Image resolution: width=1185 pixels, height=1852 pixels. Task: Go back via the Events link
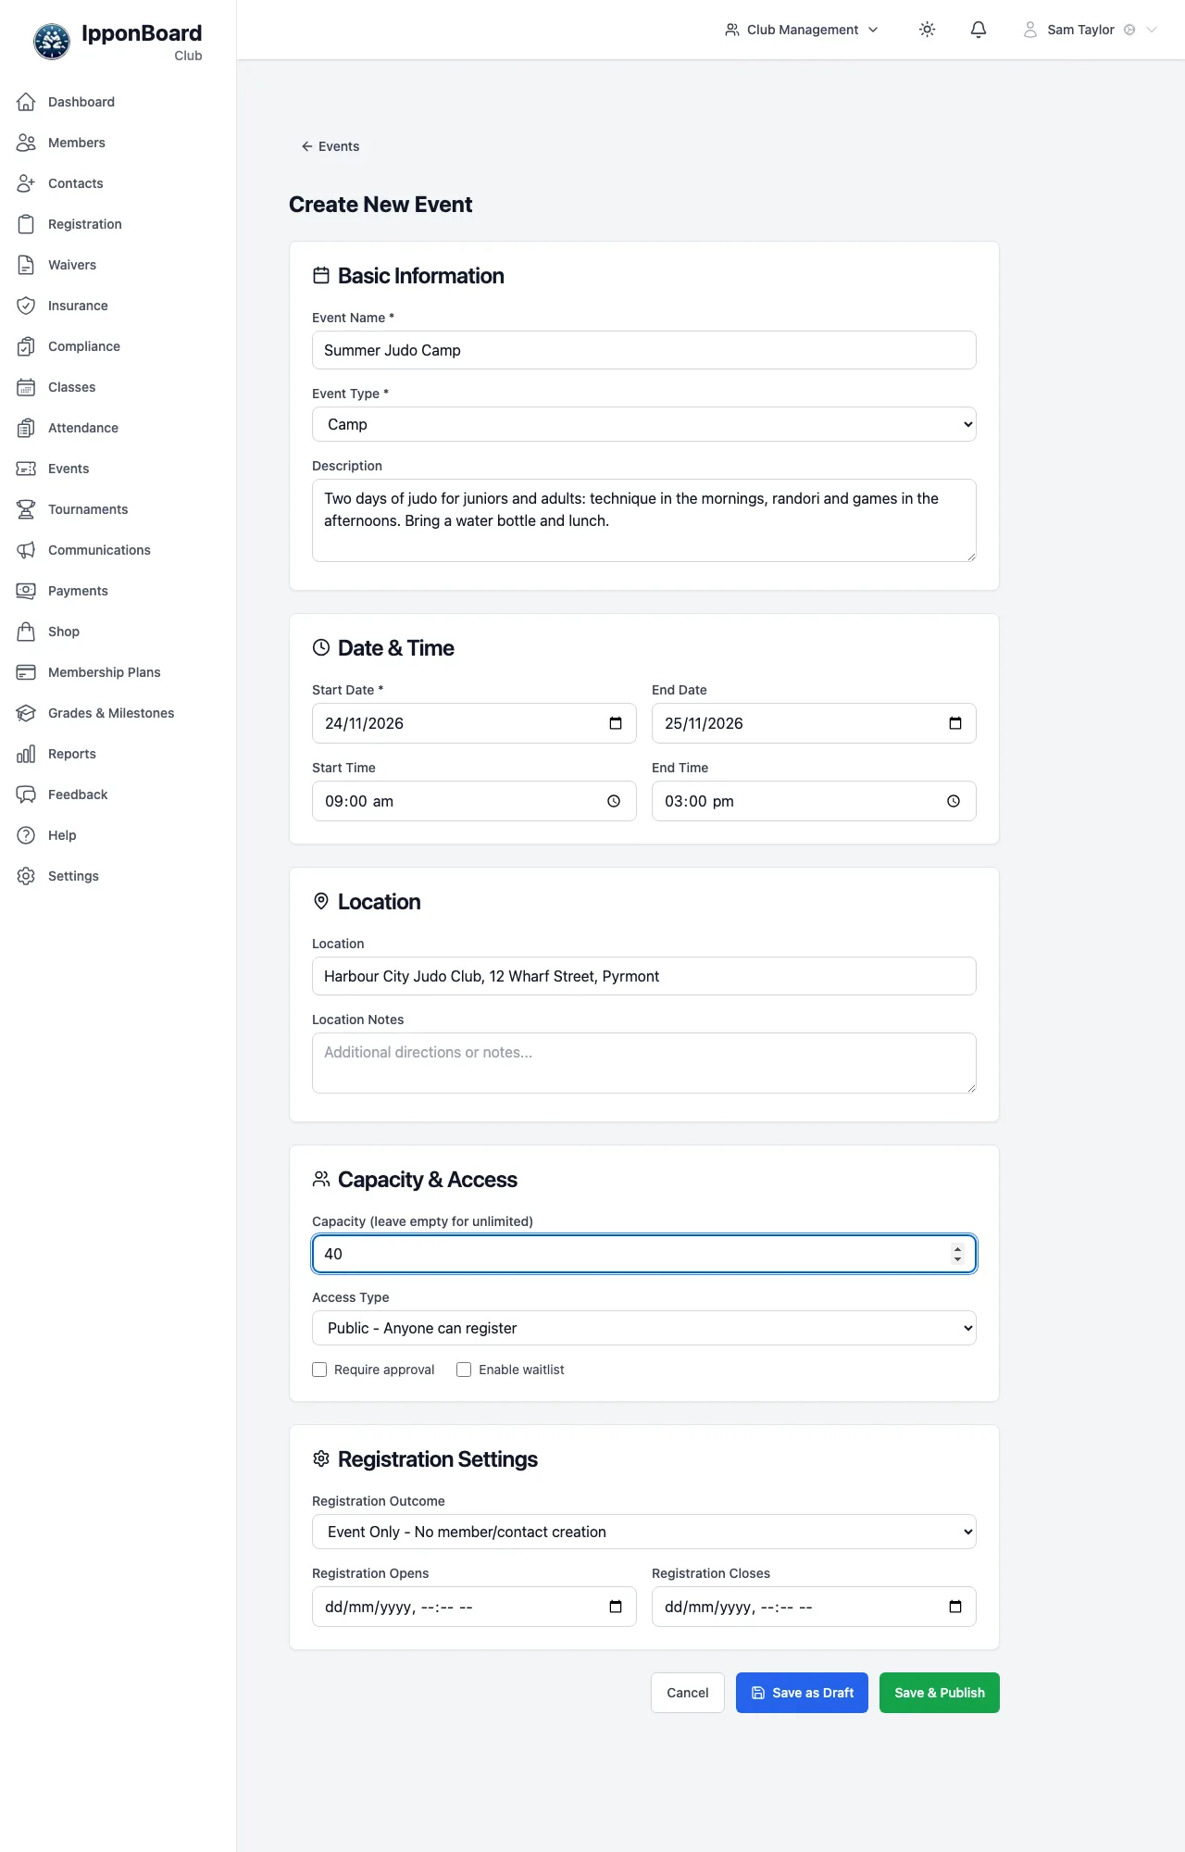pos(331,146)
